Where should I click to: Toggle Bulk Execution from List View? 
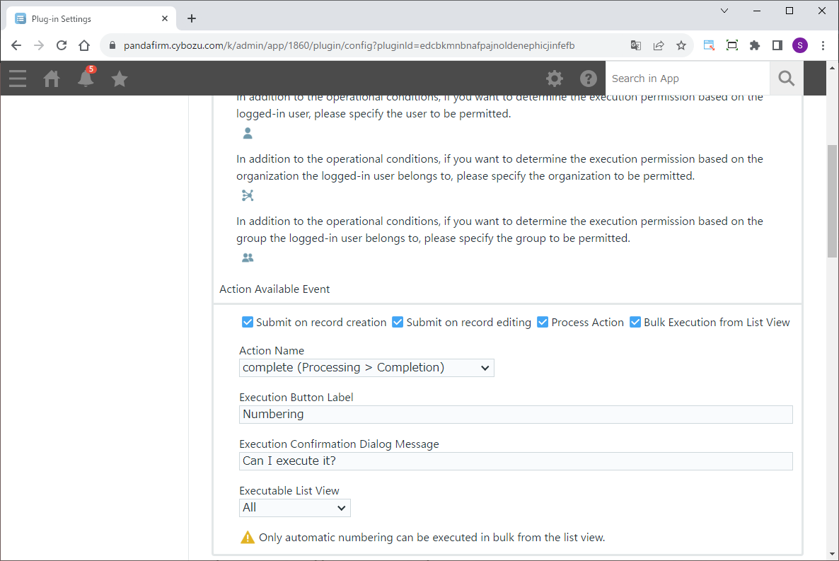click(635, 322)
